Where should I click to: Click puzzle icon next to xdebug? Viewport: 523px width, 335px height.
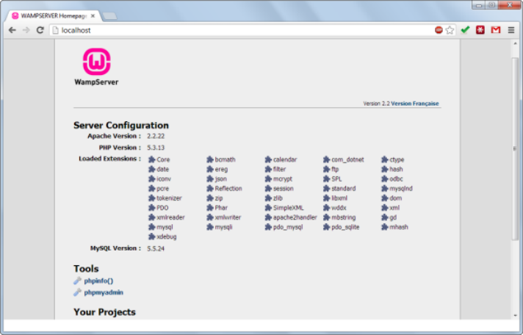[x=152, y=237]
